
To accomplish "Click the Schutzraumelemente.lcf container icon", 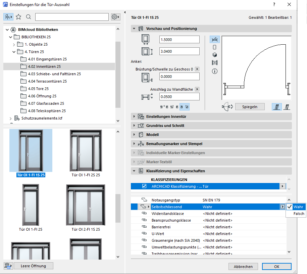I will pos(17,118).
